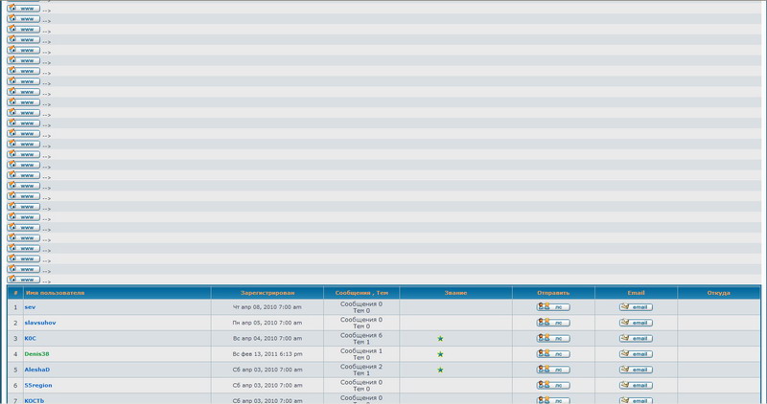Click the PM button for user sev
This screenshot has height=404, width=767.
tap(553, 307)
